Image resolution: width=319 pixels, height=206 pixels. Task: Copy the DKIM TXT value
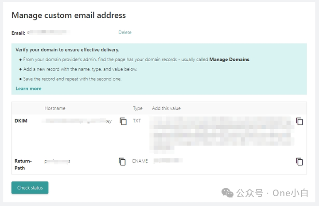[x=299, y=121]
